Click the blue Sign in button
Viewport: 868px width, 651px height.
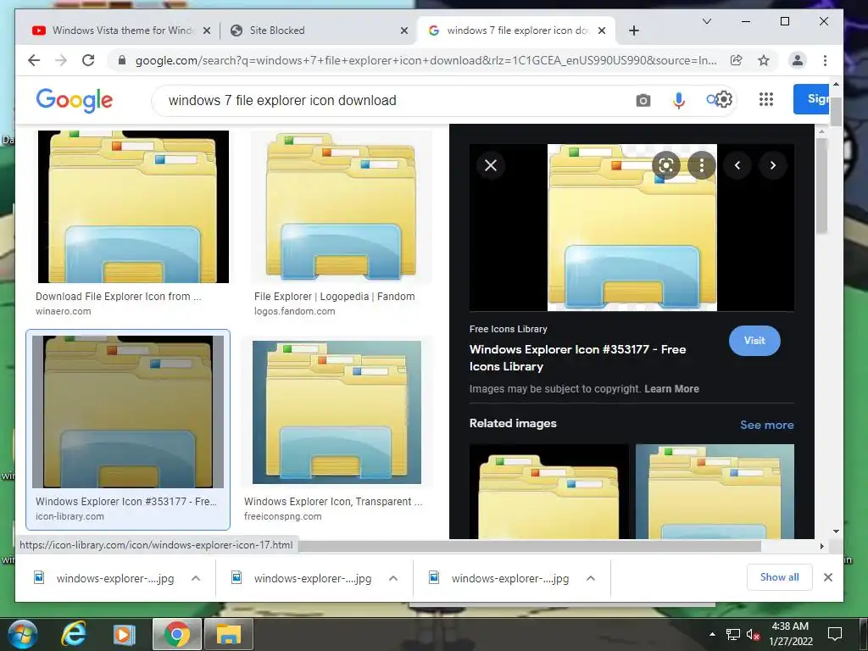coord(811,99)
